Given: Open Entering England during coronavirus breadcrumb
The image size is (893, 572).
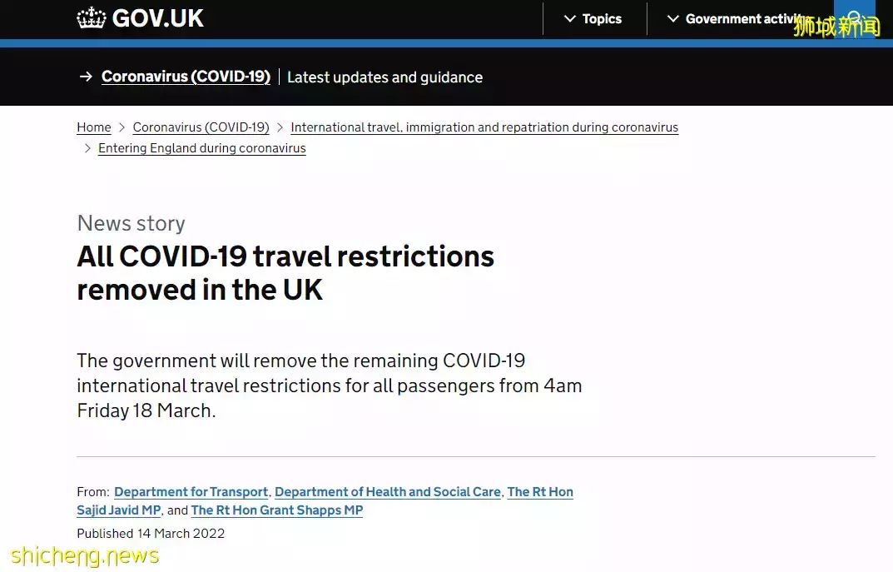Looking at the screenshot, I should 202,148.
